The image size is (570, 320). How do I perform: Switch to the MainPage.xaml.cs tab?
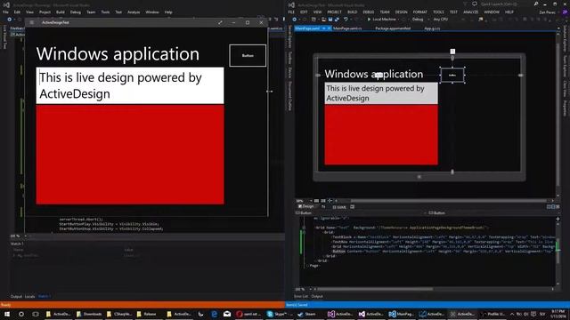347,28
